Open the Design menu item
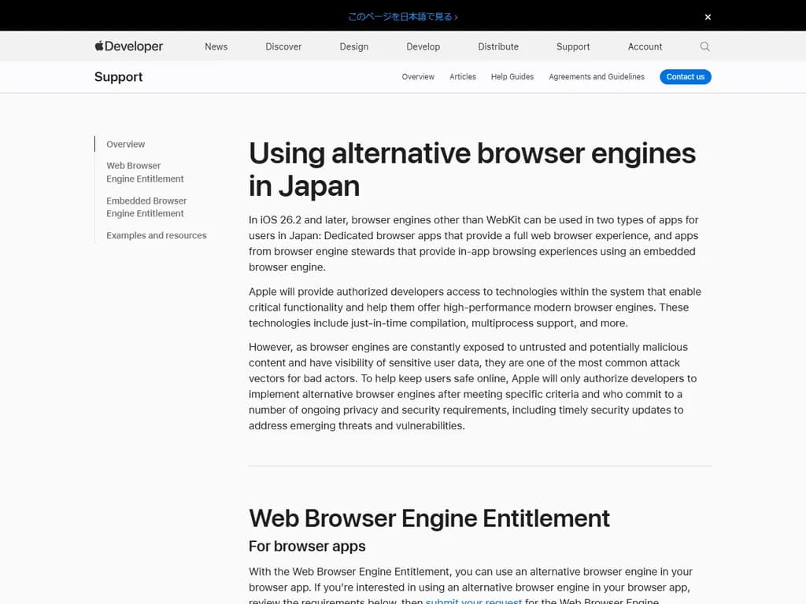 (353, 47)
